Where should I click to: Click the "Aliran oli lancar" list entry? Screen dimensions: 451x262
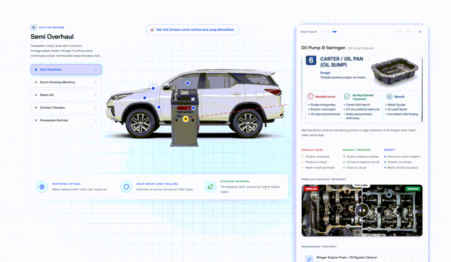click(356, 168)
